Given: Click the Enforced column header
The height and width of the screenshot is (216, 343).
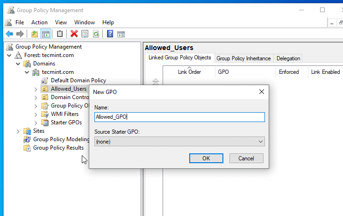Looking at the screenshot, I should [292, 72].
